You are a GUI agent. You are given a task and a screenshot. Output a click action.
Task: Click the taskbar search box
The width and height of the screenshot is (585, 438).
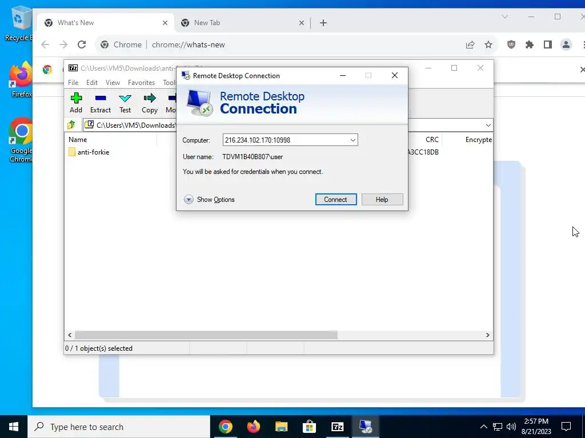tap(119, 427)
